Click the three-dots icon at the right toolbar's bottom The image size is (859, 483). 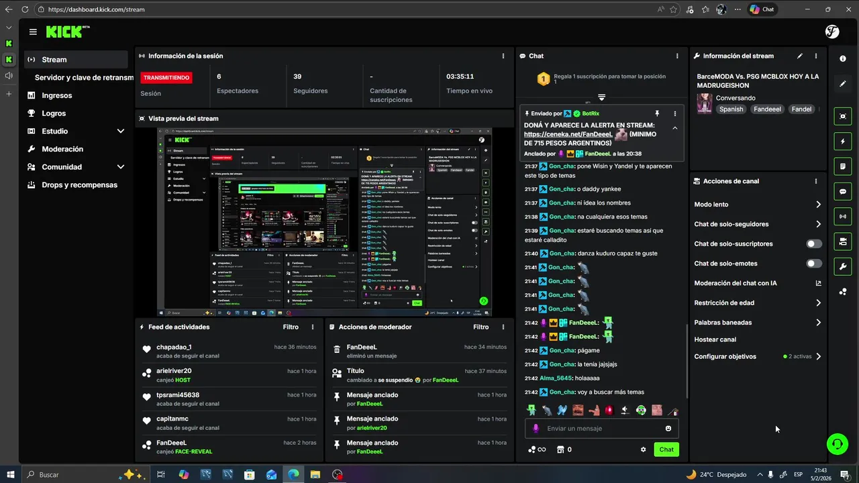(843, 292)
